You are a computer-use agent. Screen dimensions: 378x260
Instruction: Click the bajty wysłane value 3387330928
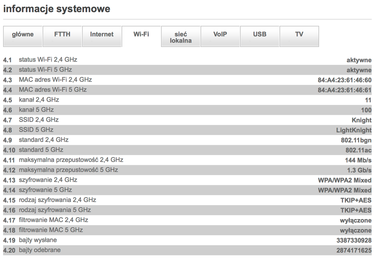pos(354,241)
